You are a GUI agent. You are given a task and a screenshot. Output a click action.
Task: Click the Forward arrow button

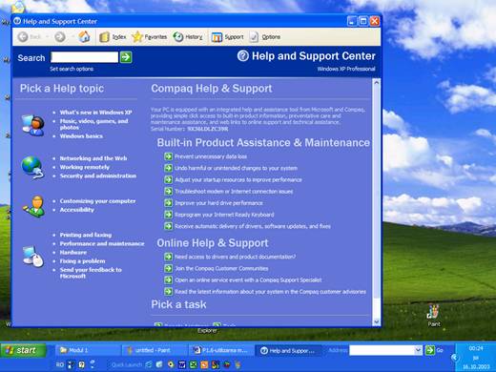(x=60, y=37)
